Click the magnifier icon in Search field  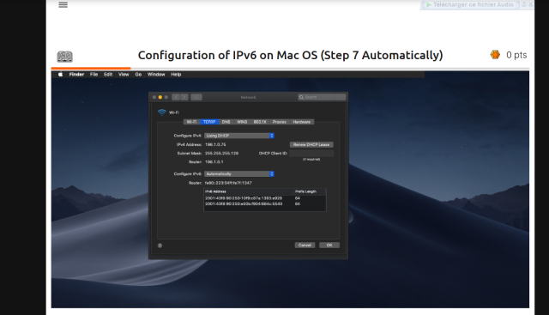point(301,97)
